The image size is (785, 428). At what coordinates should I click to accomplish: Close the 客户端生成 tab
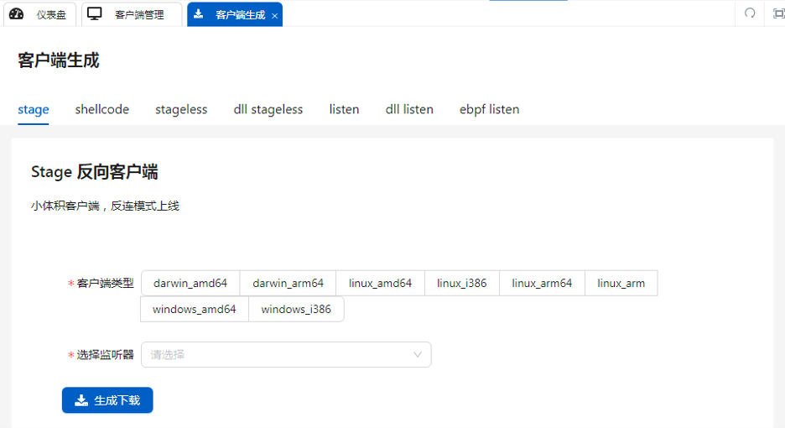(274, 15)
